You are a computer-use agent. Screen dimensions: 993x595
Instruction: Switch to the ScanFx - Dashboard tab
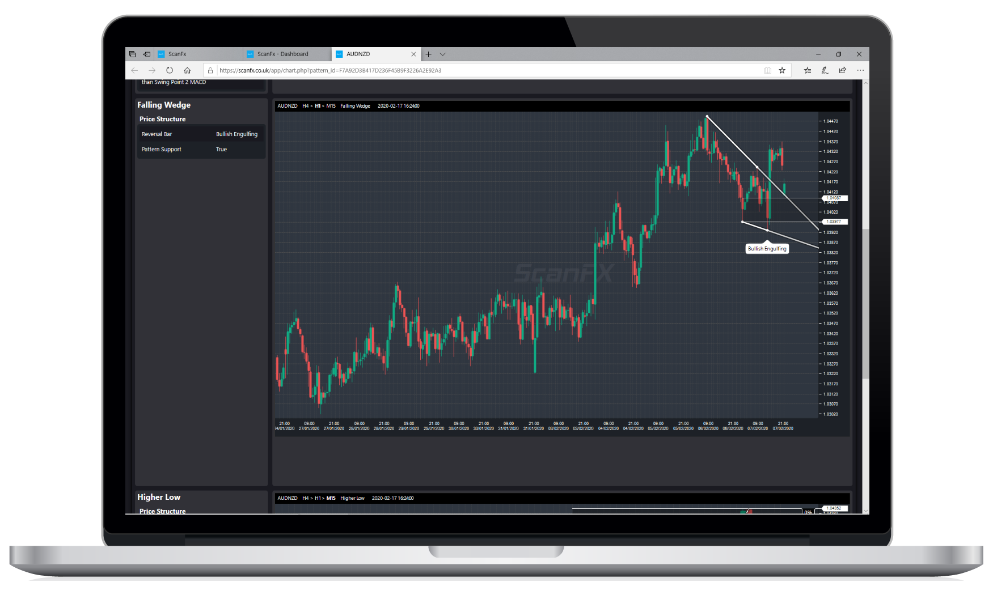283,54
